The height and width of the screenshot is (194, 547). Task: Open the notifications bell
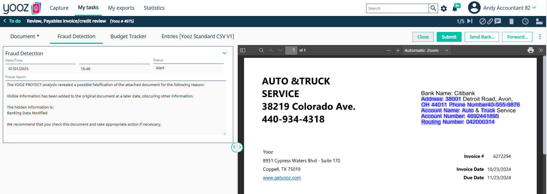point(455,9)
